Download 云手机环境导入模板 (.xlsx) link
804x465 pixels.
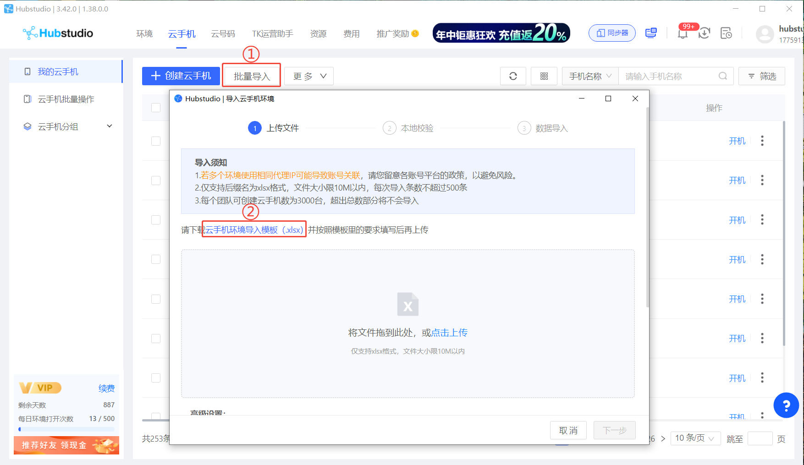254,230
